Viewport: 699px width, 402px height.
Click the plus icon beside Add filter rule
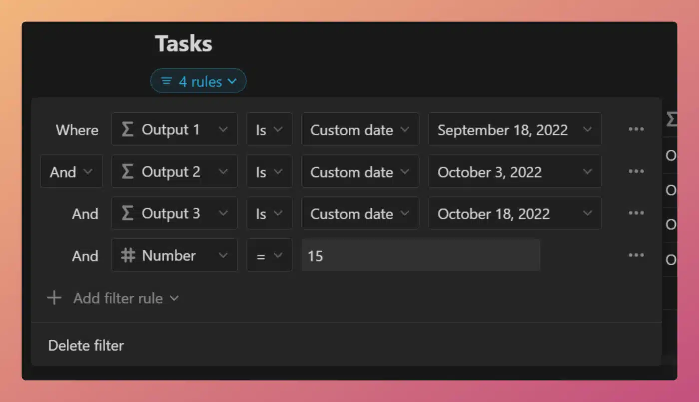pyautogui.click(x=54, y=298)
